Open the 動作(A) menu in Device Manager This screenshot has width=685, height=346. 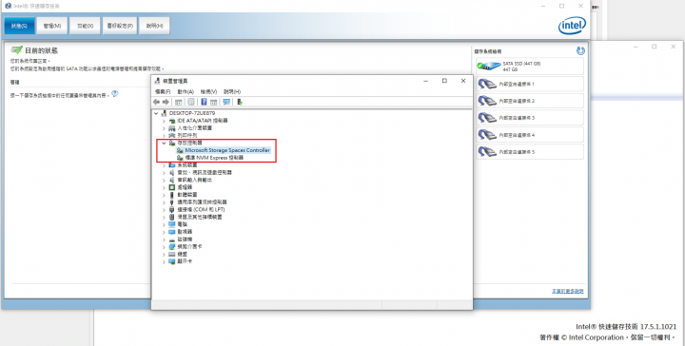coord(186,91)
